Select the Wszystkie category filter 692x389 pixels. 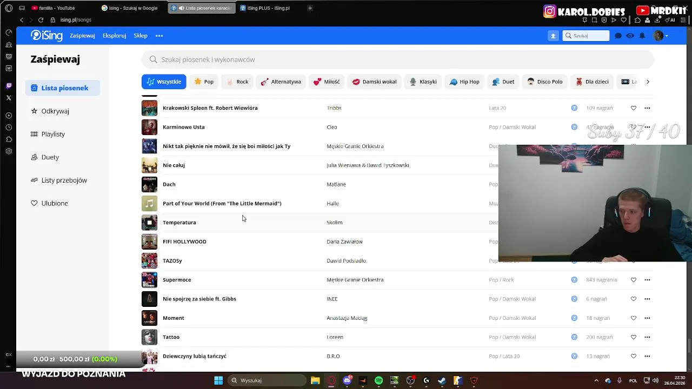[164, 82]
